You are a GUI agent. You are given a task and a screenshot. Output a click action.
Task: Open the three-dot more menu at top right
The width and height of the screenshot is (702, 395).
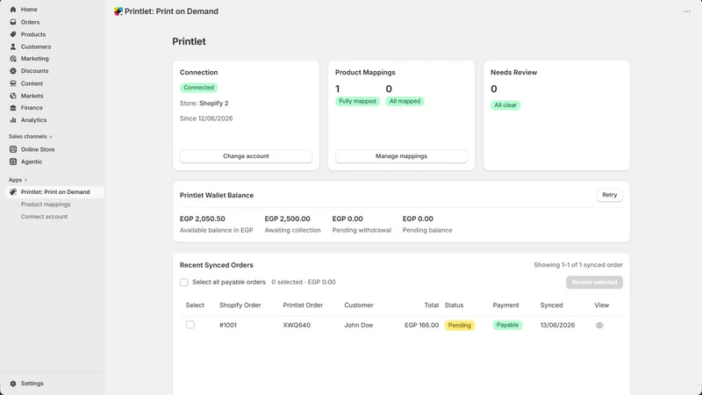pyautogui.click(x=687, y=11)
